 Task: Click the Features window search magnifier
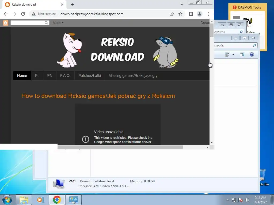coord(241,32)
